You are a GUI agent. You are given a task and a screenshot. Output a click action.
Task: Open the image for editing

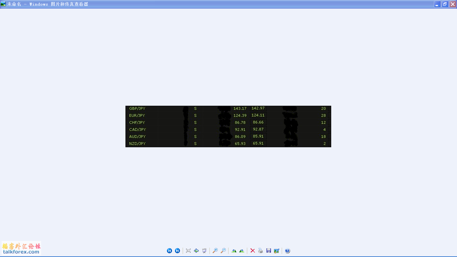click(277, 251)
